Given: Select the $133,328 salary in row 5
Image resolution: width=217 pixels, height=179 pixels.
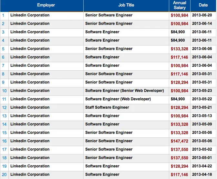Looking at the screenshot, I should pos(180,49).
